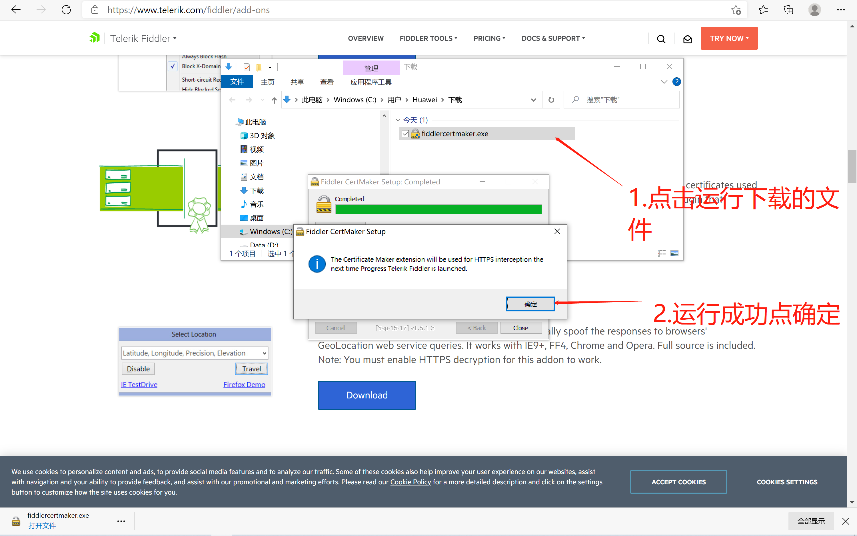Expand DOCS & SUPPORT menu

[553, 38]
